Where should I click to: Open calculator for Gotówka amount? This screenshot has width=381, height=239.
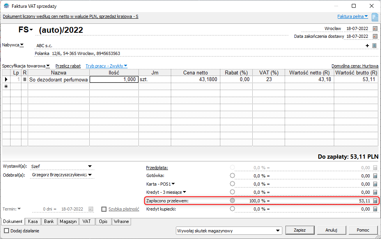[375, 176]
